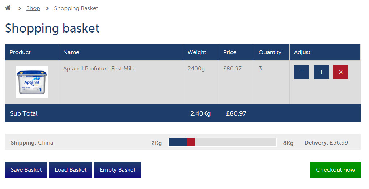
Task: Increase quantity with the plus button
Action: (x=321, y=72)
